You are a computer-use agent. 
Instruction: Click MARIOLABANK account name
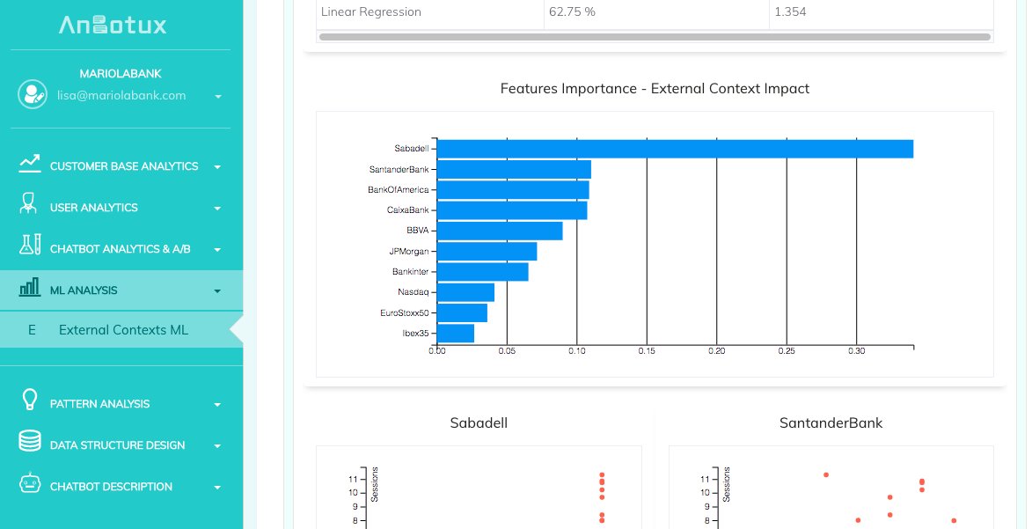121,74
